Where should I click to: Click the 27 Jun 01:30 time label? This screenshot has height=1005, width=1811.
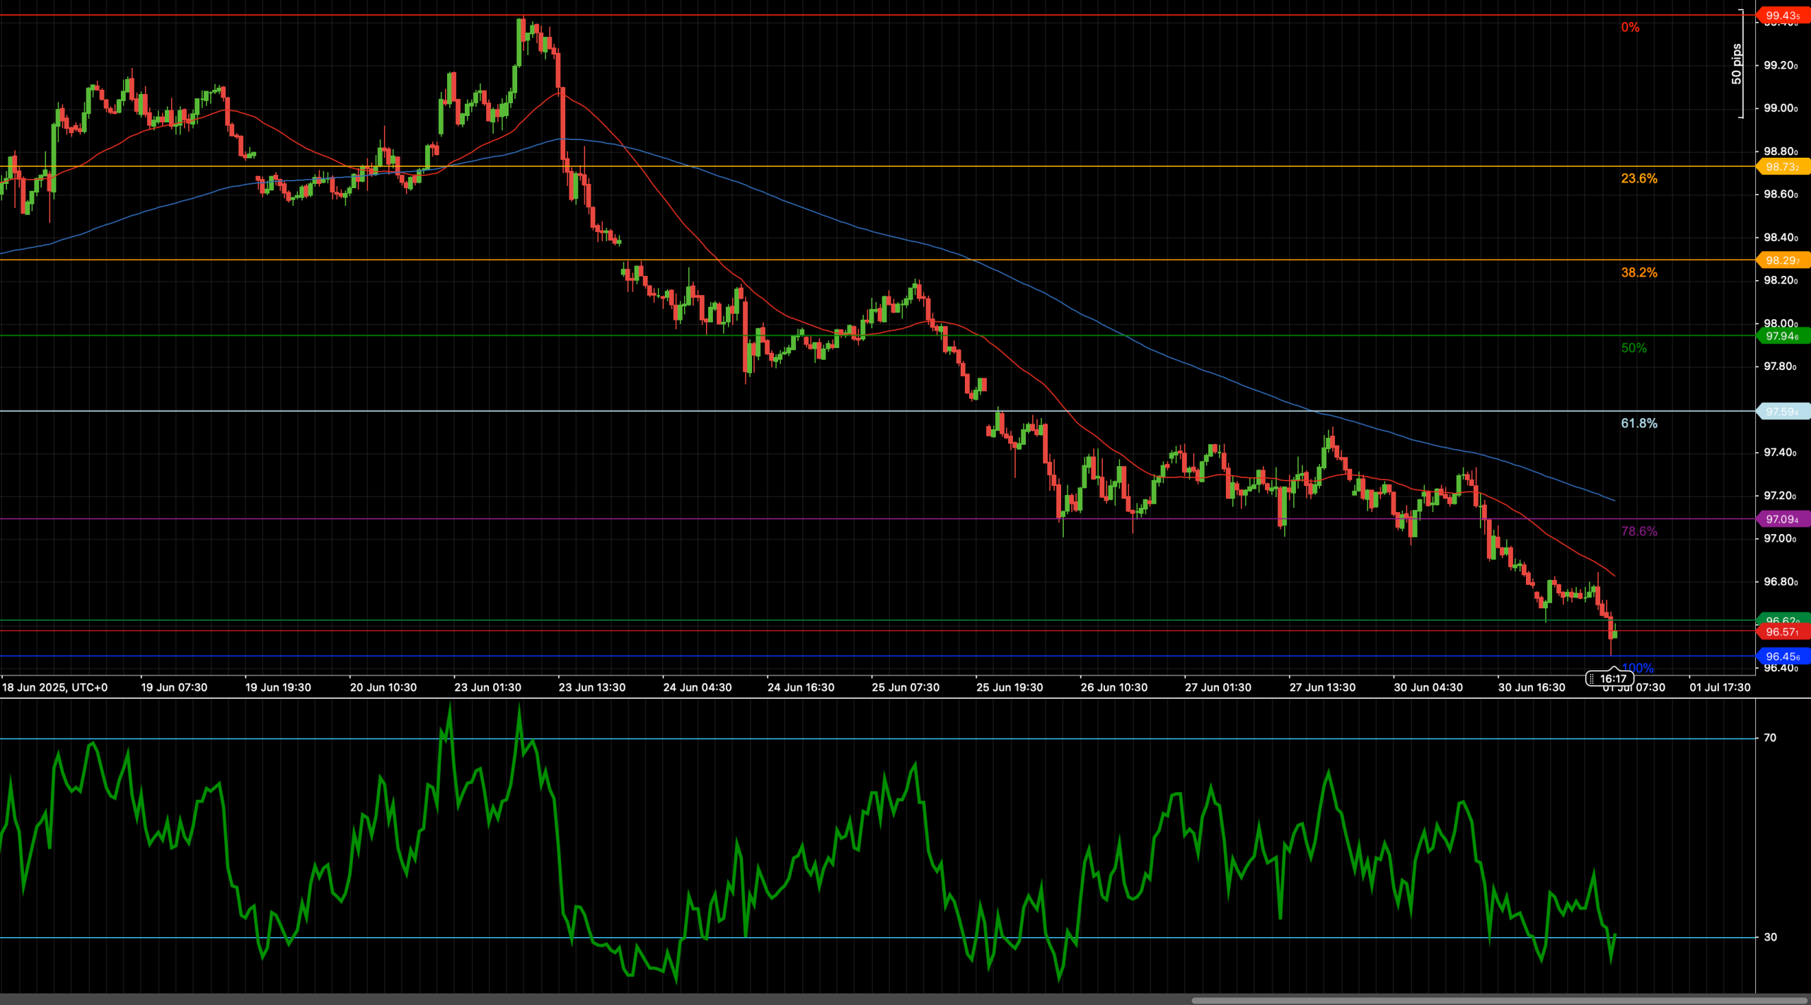pyautogui.click(x=1218, y=687)
